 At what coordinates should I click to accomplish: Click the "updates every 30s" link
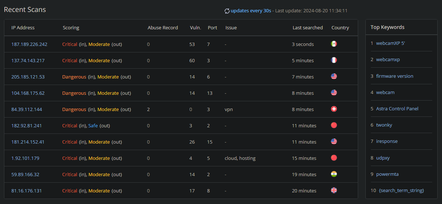[x=251, y=11]
